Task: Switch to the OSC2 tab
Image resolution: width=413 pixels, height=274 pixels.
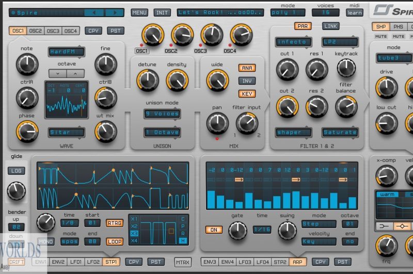Action: click(x=36, y=31)
